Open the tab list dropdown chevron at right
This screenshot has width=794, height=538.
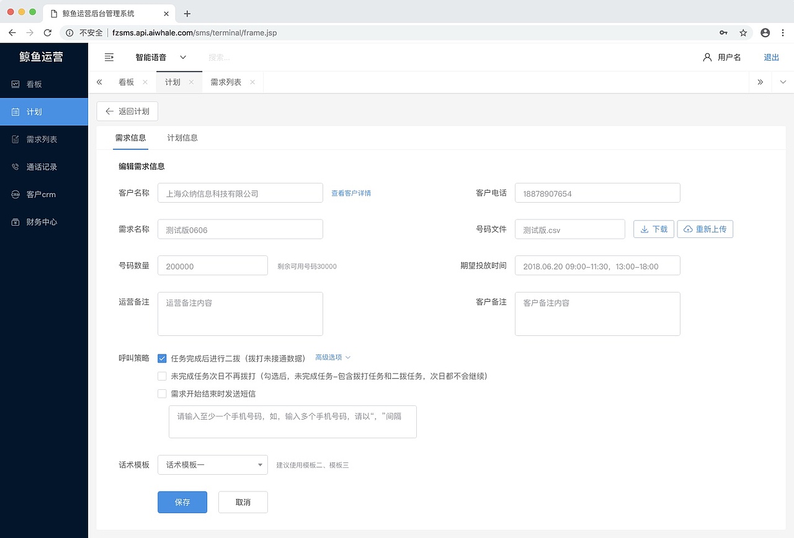783,82
